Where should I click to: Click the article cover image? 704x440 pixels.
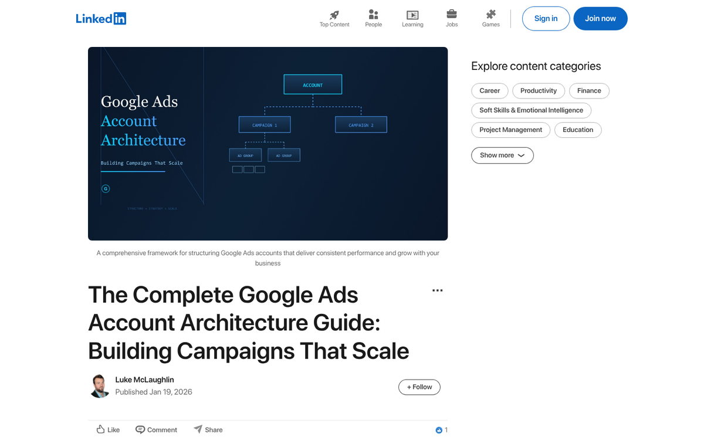(268, 144)
